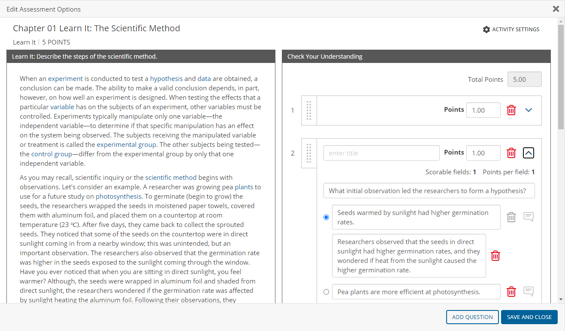565x331 pixels.
Task: Click the drag handle for question 2
Action: pyautogui.click(x=309, y=153)
